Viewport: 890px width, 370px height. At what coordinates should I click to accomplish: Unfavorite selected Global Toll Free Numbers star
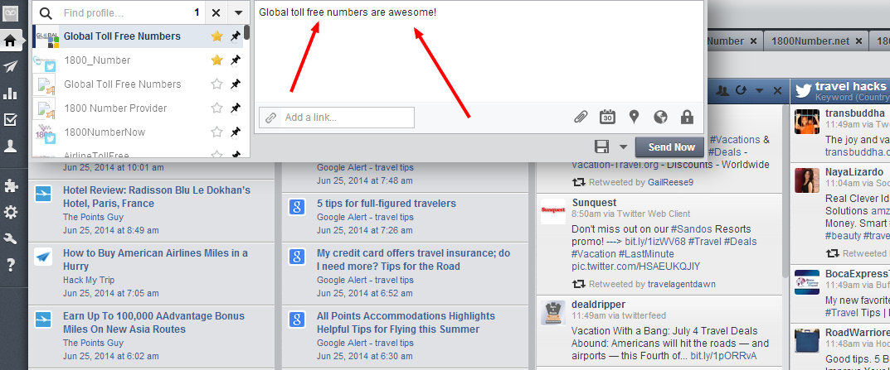(216, 36)
